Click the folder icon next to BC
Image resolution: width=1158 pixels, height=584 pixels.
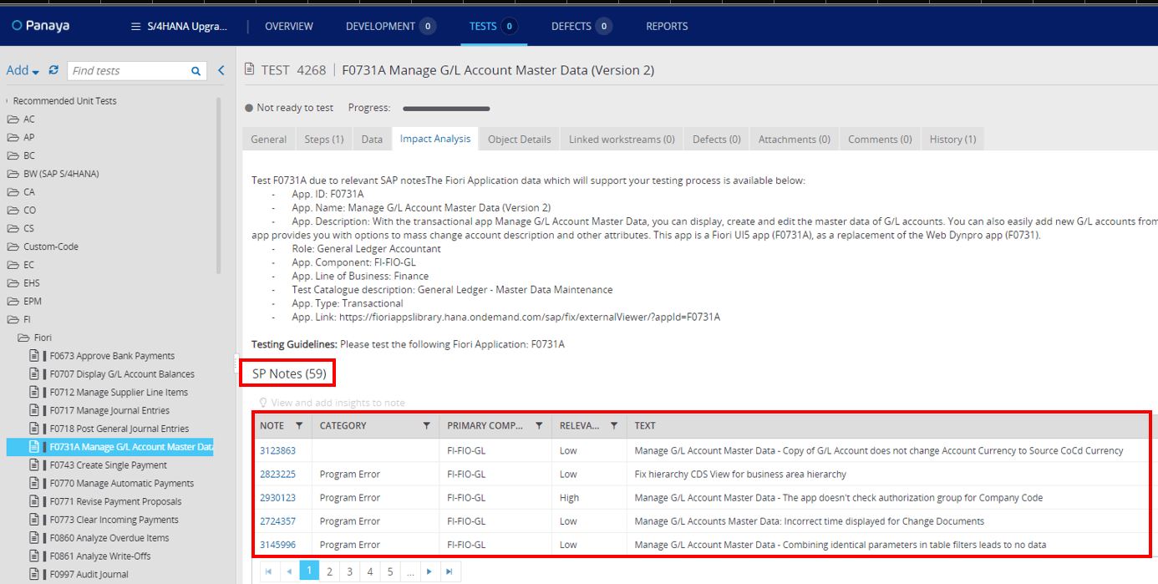[x=13, y=155]
